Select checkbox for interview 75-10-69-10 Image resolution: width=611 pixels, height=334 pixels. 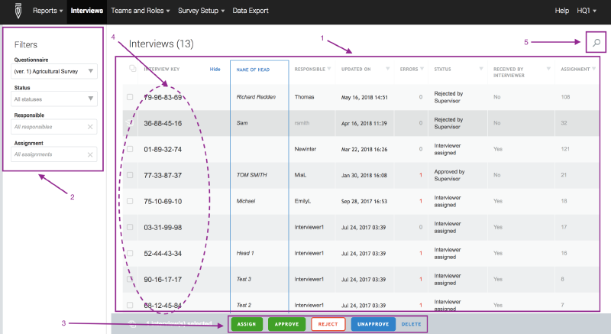pos(130,201)
